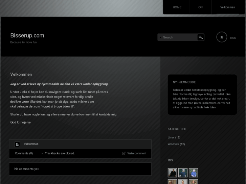Click the 'MIG' sidebar heading
Viewport: 246px width, 184px height.
(x=170, y=160)
